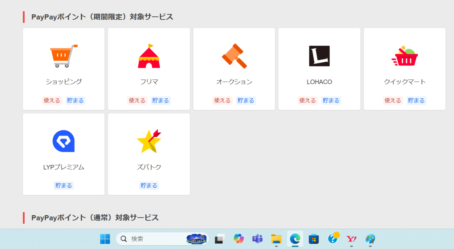The width and height of the screenshot is (454, 249).
Task: Click 使える tag under オークション
Action: click(x=222, y=100)
